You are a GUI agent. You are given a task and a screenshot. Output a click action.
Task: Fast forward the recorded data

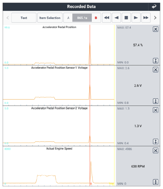(x=146, y=18)
